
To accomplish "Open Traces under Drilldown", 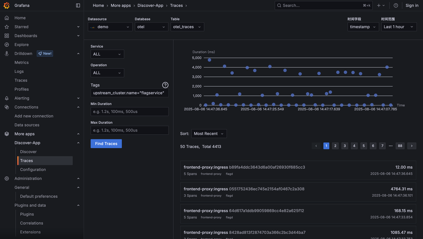I will point(21,80).
